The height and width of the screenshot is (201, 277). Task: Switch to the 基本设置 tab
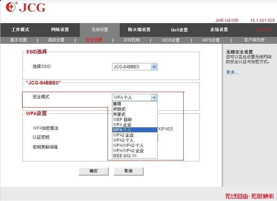19,40
